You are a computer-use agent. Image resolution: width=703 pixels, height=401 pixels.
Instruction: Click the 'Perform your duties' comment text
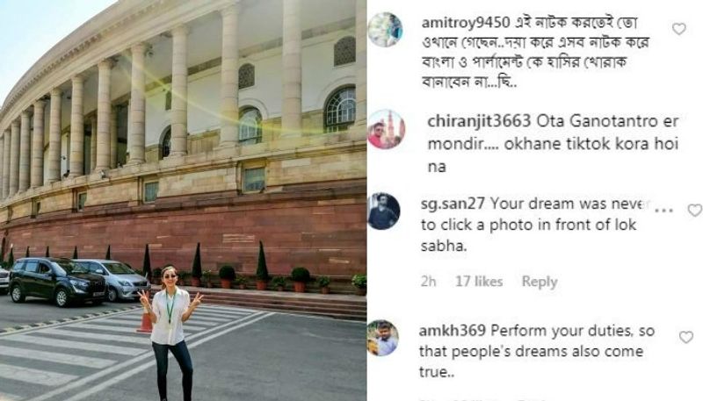(537, 351)
